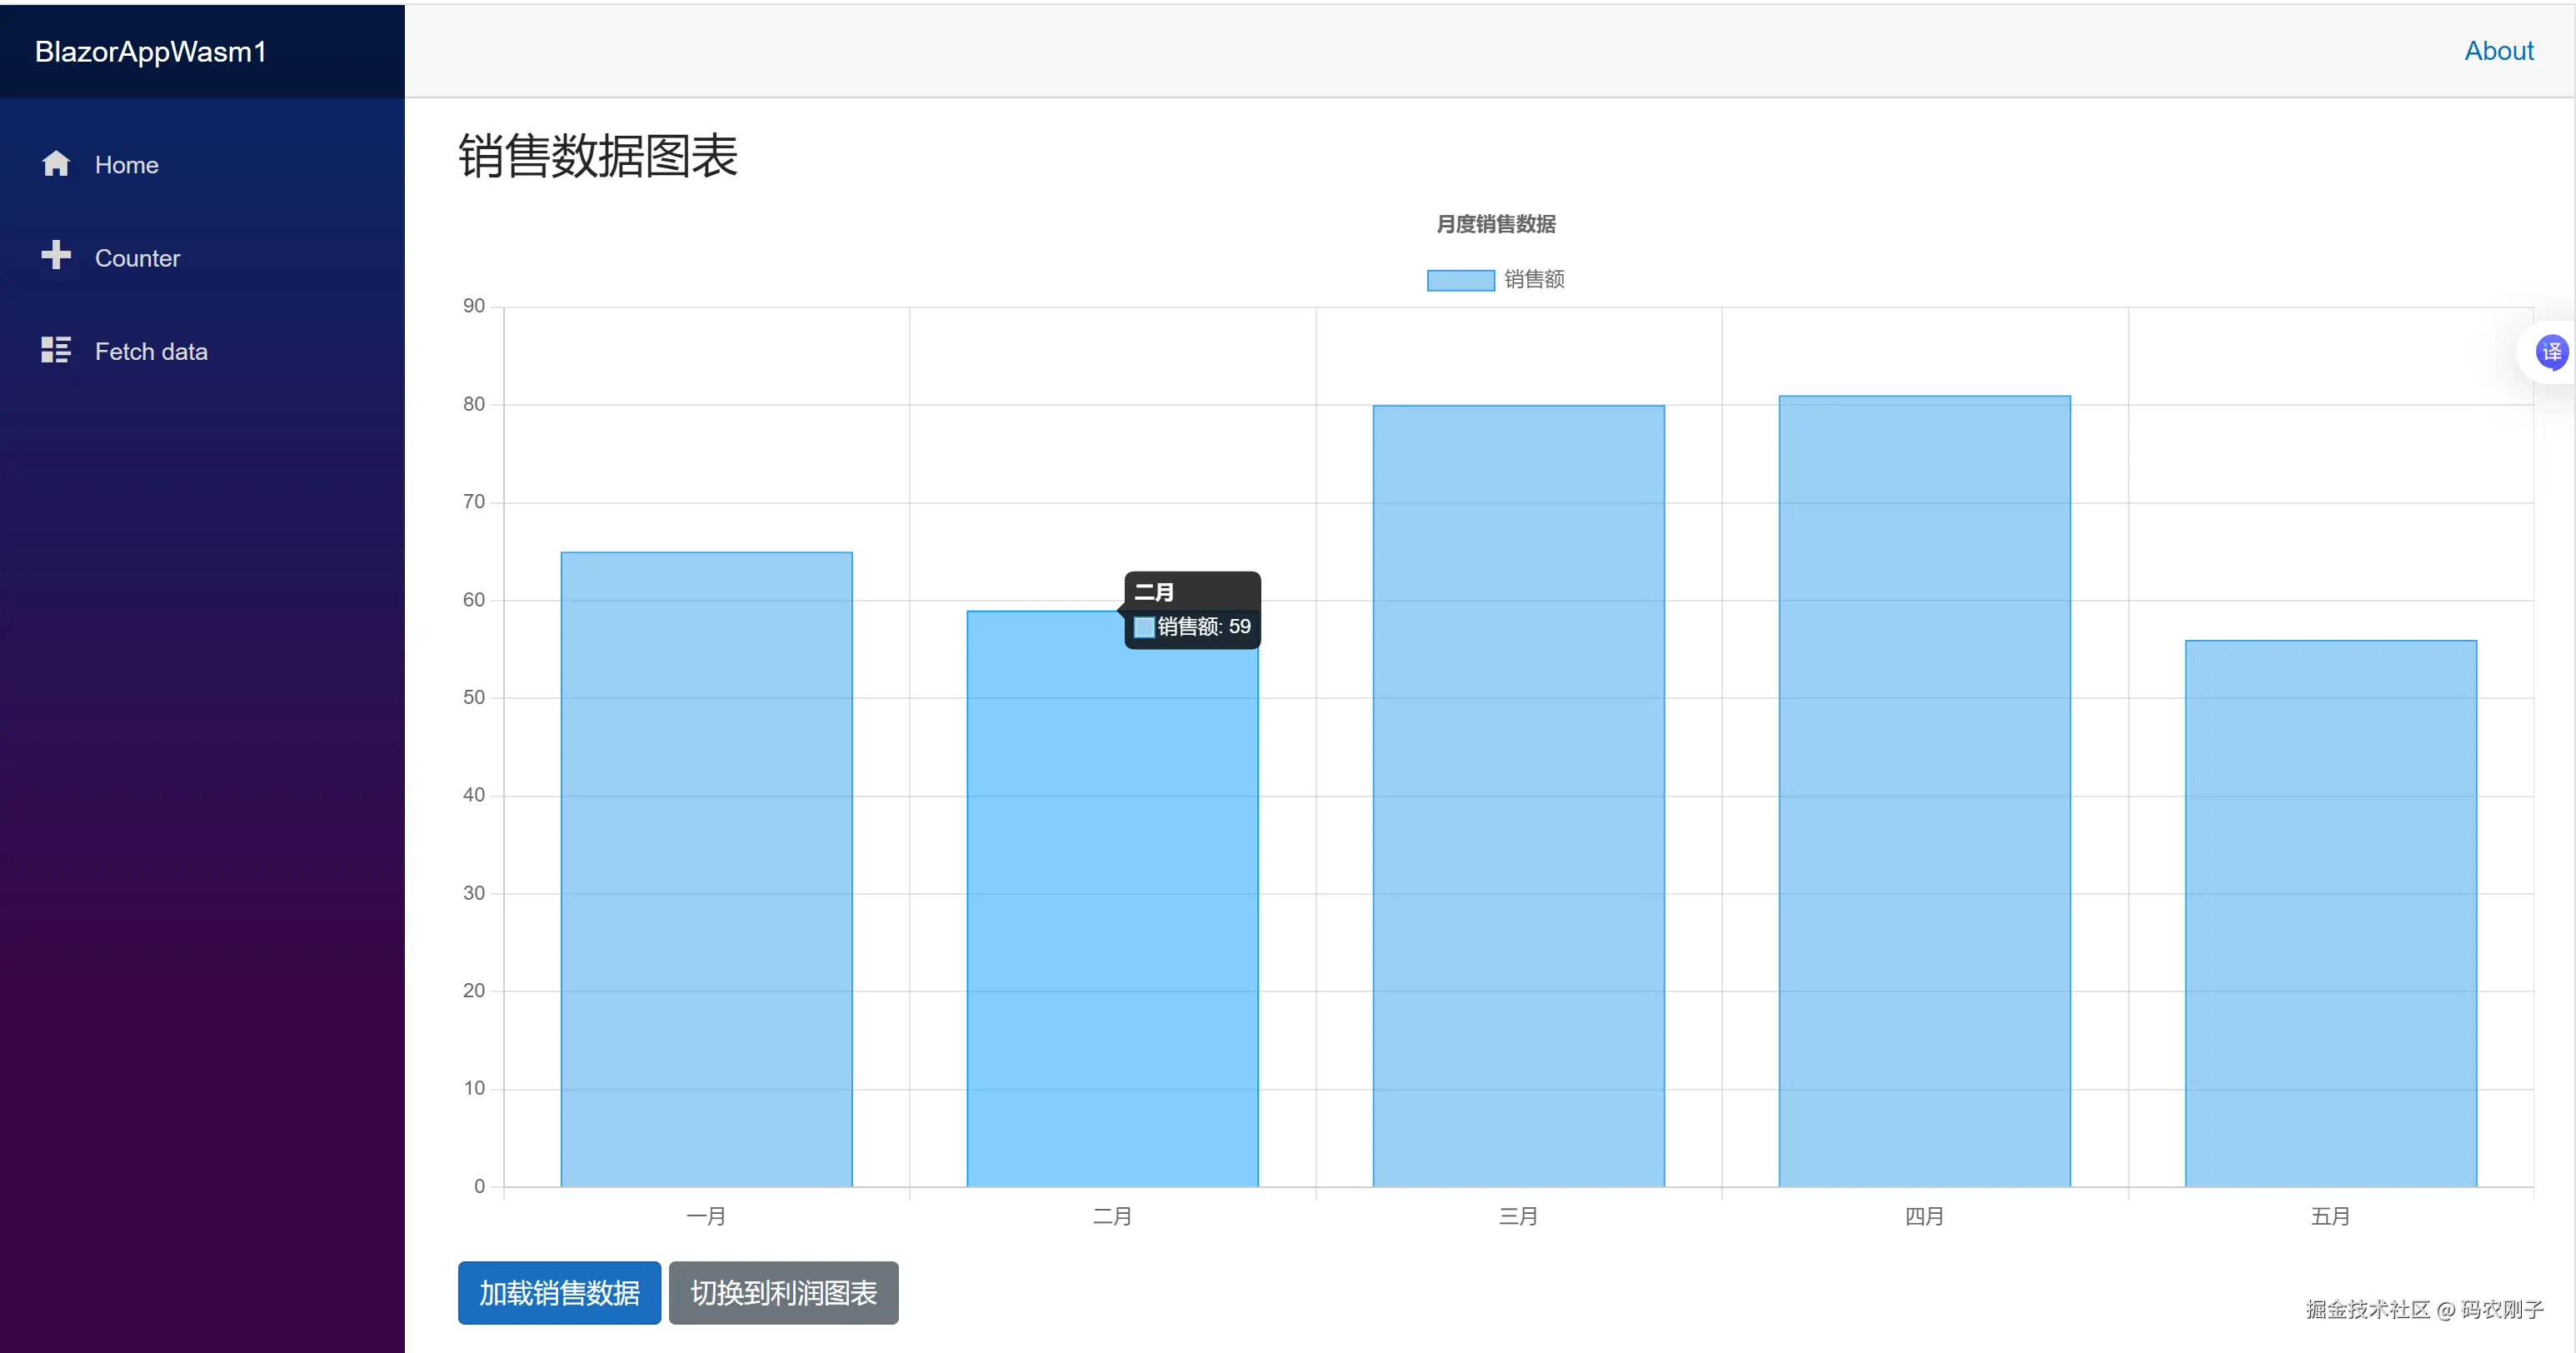Click the 五月 bar in the chart
2576x1353 pixels.
(2330, 910)
